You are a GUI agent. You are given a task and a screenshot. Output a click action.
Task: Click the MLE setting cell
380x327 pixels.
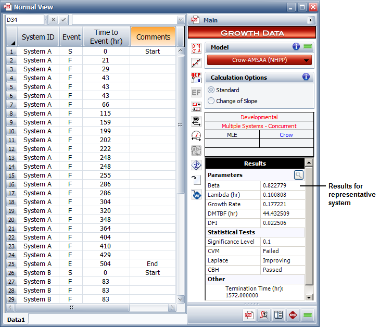click(232, 135)
